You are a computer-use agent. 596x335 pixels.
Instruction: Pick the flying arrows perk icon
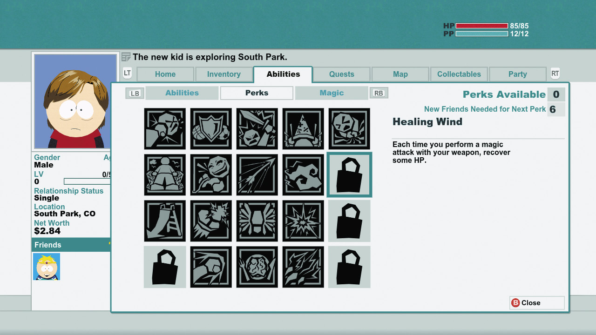(x=257, y=175)
